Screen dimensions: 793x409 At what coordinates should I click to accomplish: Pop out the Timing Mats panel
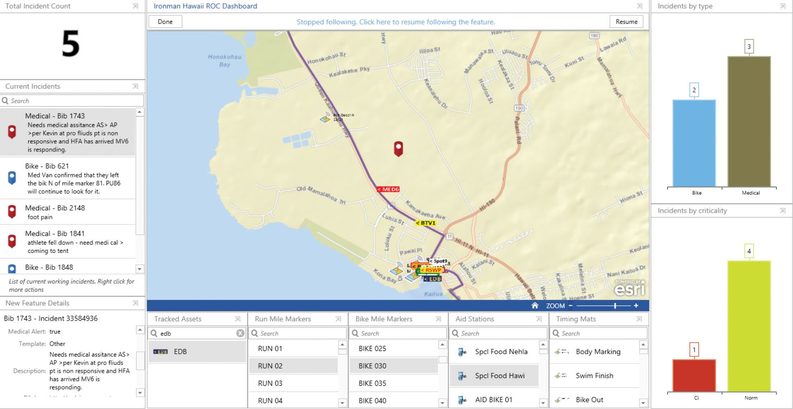pyautogui.click(x=639, y=319)
